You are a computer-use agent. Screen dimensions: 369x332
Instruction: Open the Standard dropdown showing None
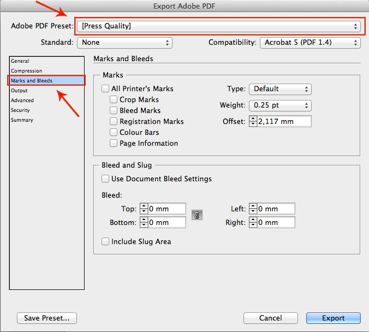coord(124,43)
